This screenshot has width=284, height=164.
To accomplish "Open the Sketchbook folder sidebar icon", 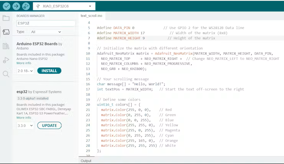I will (6, 18).
